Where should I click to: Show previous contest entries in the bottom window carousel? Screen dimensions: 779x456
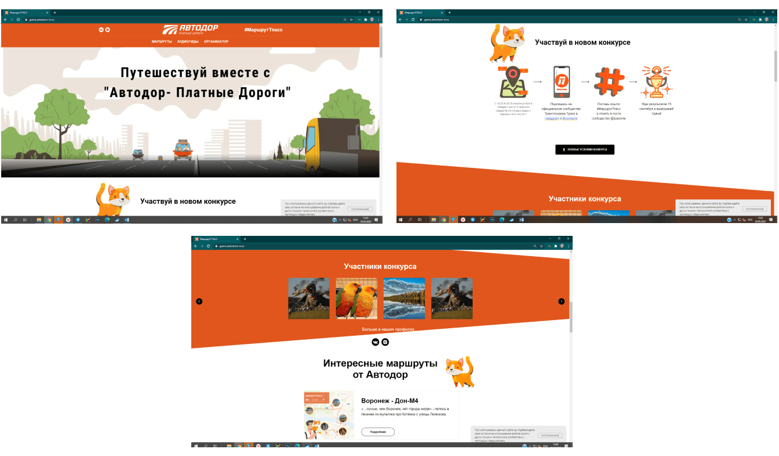[x=199, y=301]
